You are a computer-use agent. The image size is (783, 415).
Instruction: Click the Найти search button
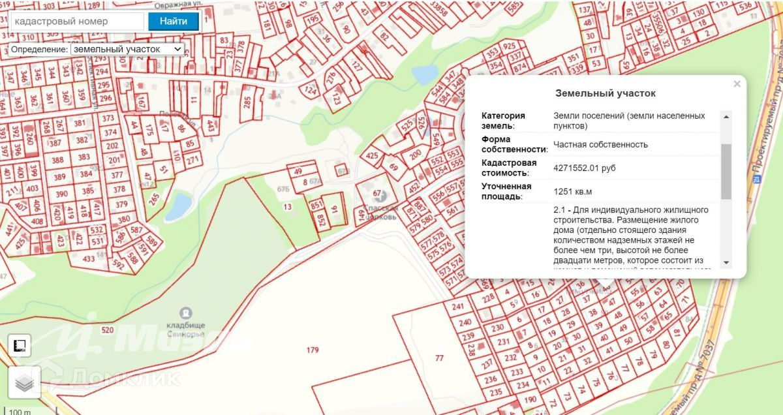point(174,21)
